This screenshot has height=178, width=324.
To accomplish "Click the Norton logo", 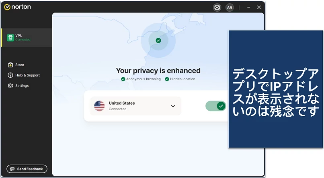I will [x=18, y=7].
